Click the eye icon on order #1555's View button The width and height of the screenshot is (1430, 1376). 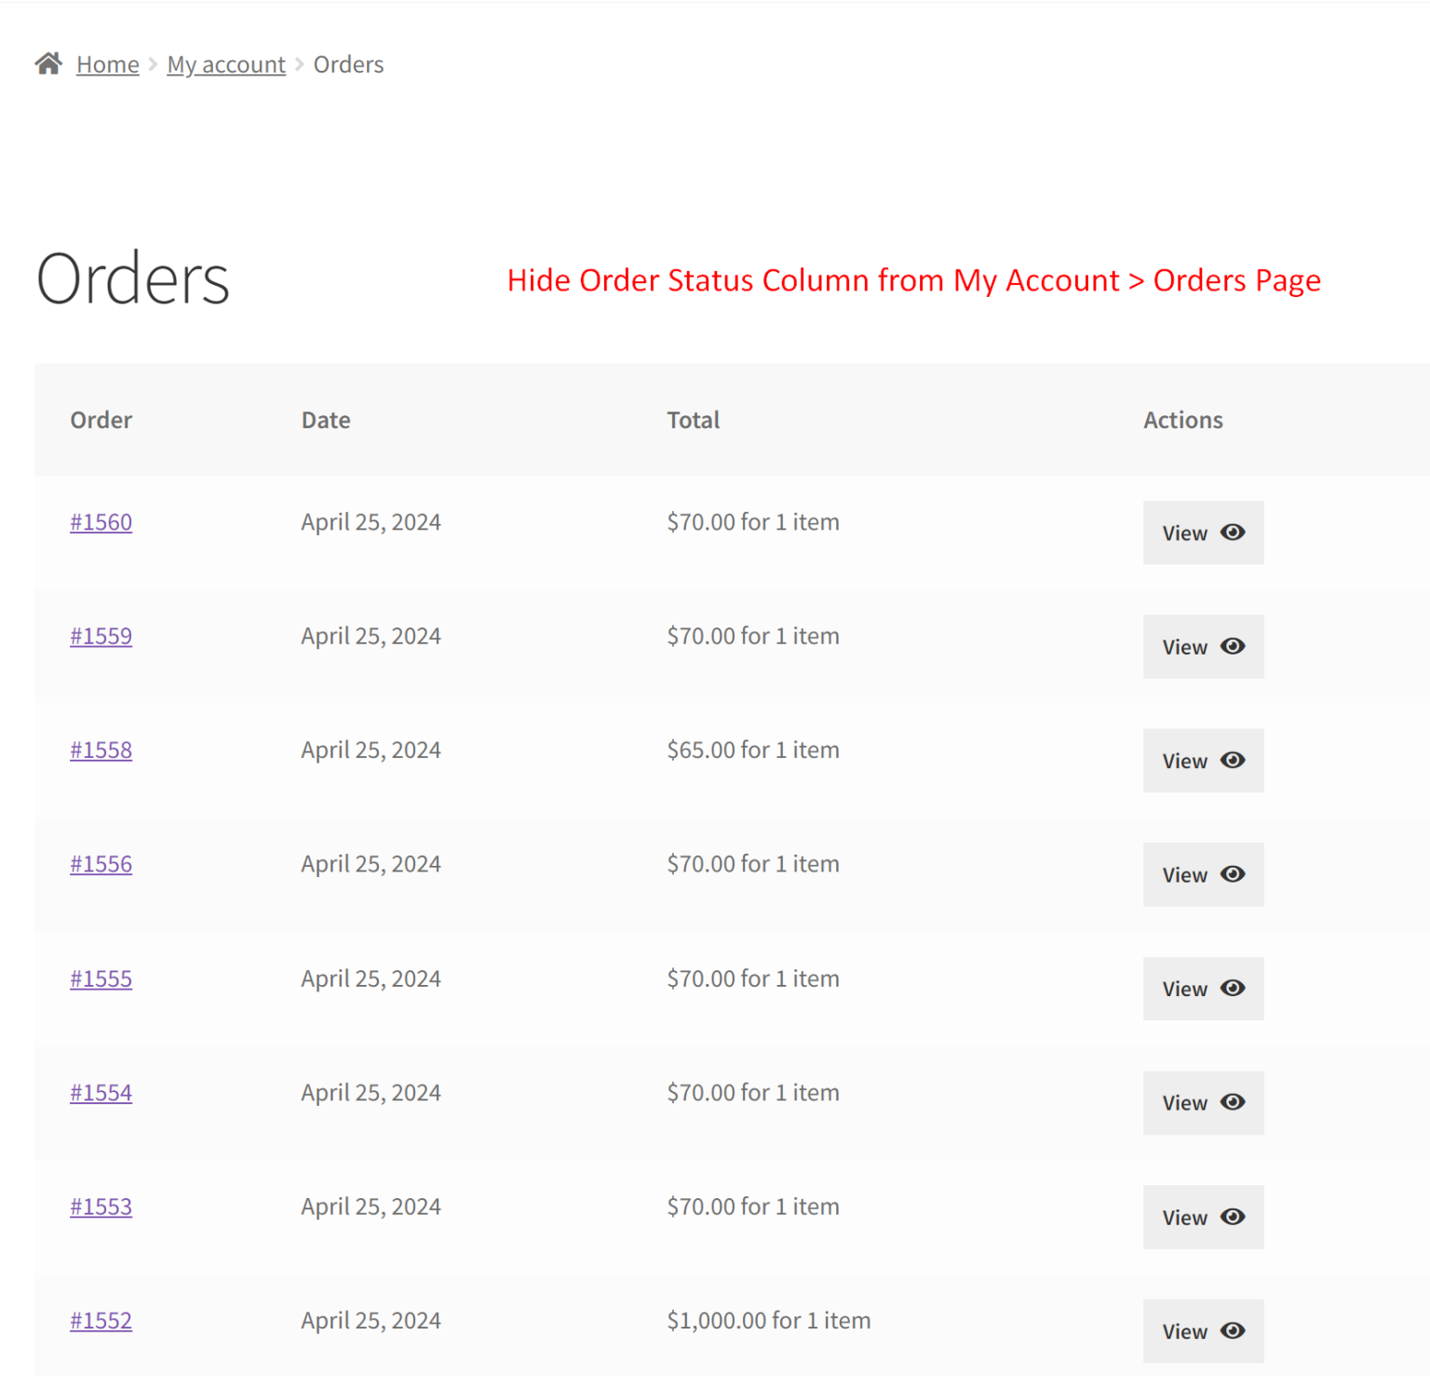1232,989
